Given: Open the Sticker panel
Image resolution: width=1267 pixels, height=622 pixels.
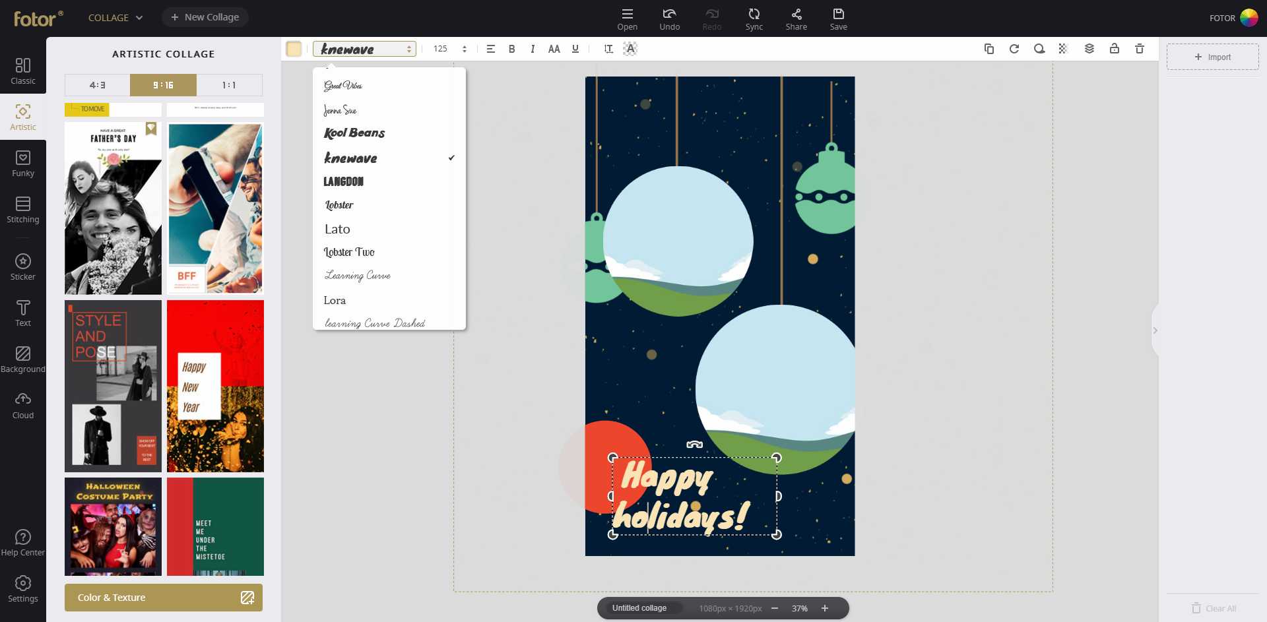Looking at the screenshot, I should [22, 266].
